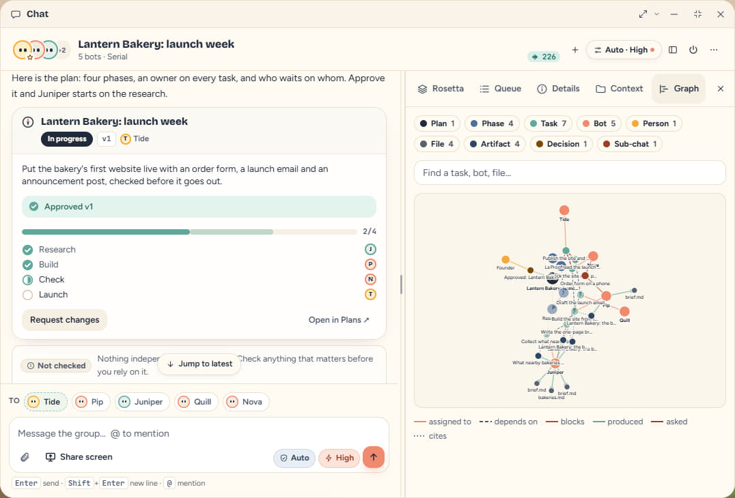Click the plan progress bar
Screen dimensions: 735x498
[189, 232]
